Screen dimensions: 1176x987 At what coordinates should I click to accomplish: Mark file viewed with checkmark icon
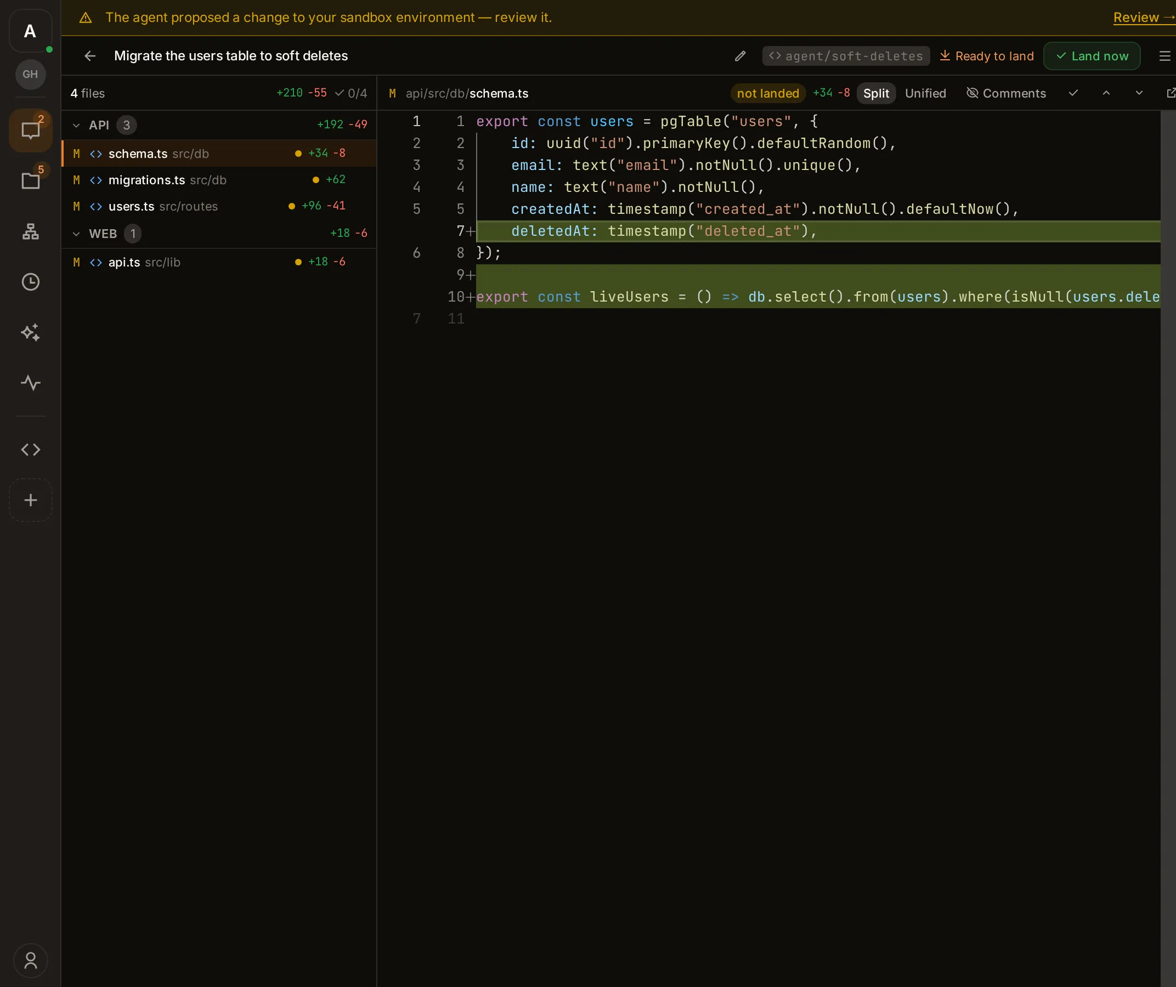(x=1073, y=93)
